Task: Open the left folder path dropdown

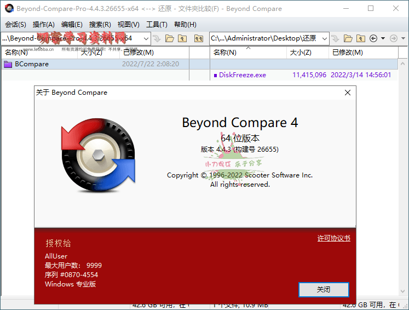Action: (x=146, y=38)
